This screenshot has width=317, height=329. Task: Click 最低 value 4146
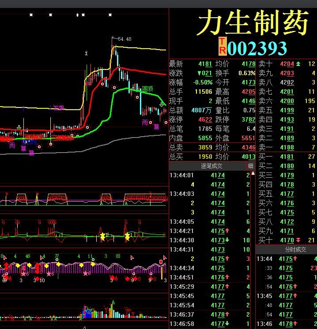point(248,101)
